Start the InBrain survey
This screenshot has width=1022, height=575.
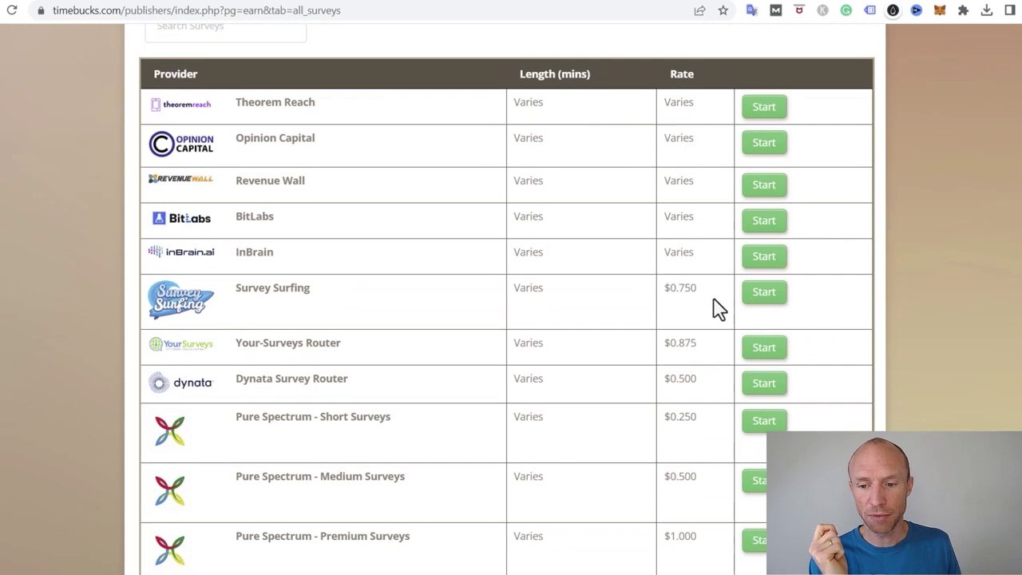764,256
